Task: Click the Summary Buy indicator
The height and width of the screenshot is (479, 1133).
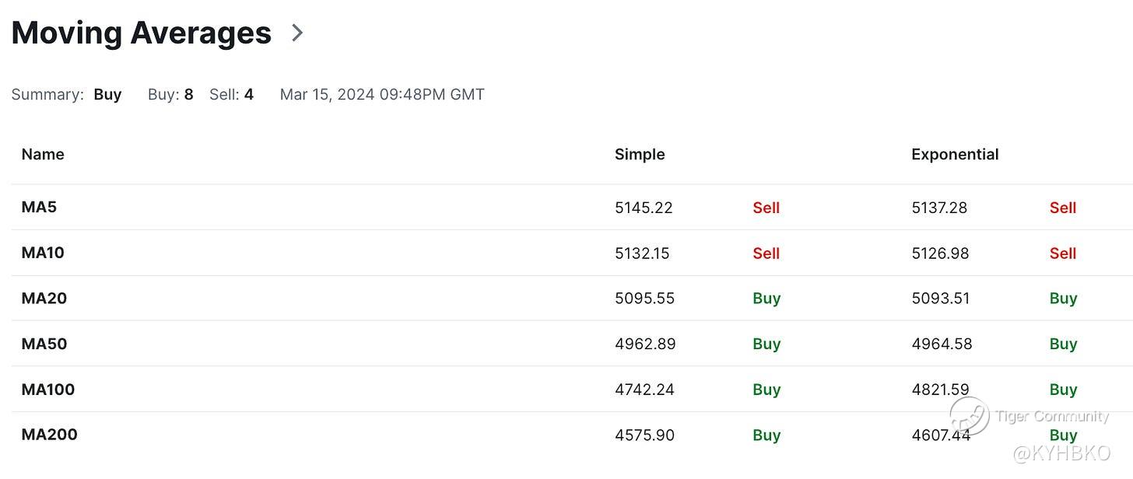Action: tap(107, 95)
